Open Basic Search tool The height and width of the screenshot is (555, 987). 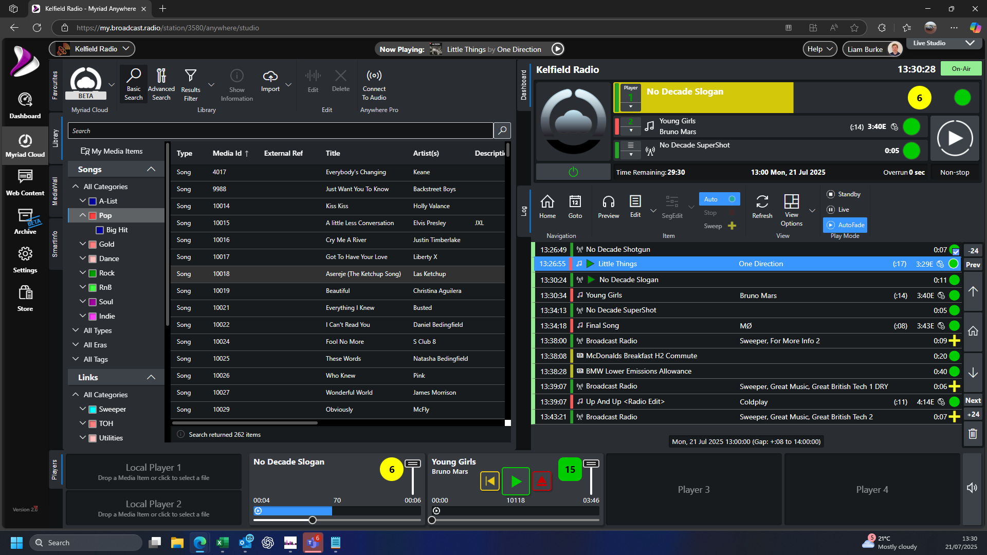pos(133,84)
